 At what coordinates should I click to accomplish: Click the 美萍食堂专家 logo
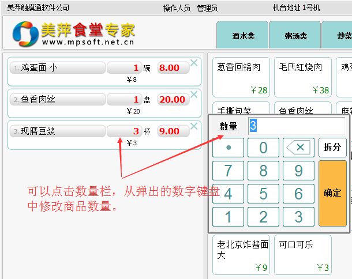click(x=74, y=34)
